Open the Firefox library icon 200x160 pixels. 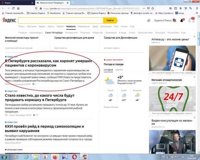click(x=171, y=8)
